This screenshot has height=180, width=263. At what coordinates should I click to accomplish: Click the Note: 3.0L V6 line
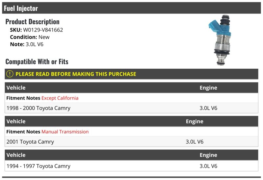click(x=27, y=44)
